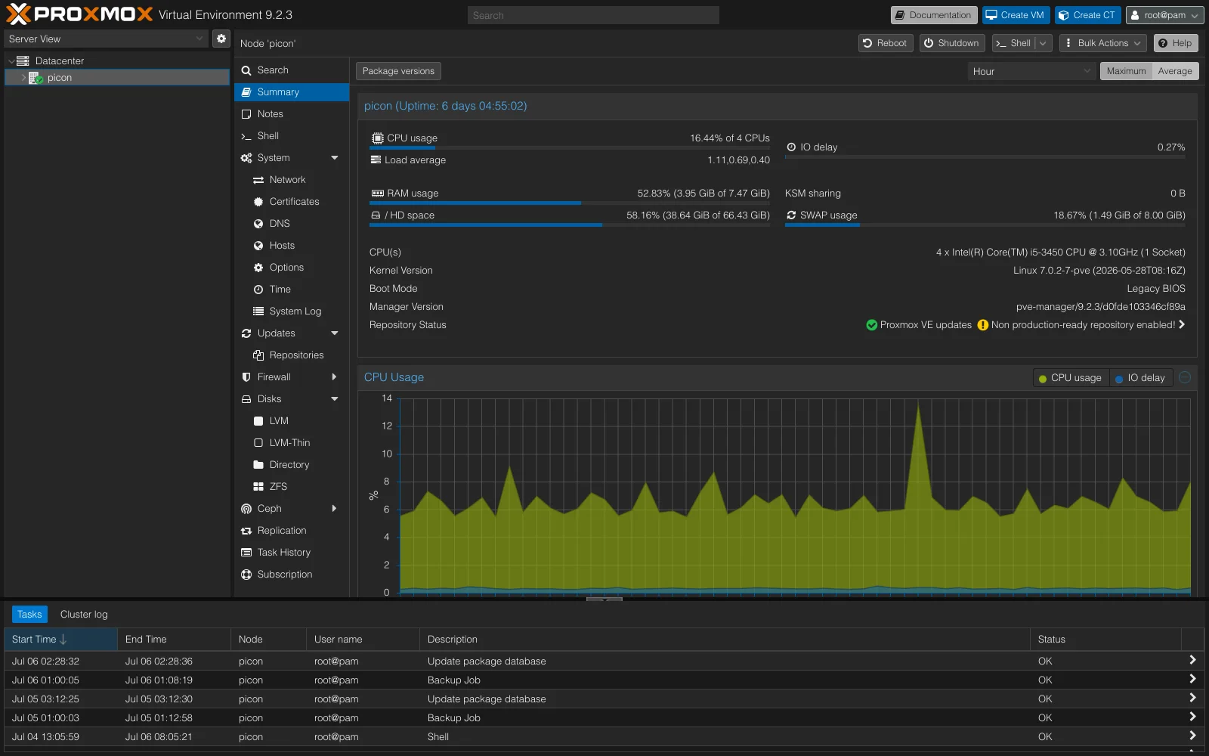This screenshot has width=1209, height=756.
Task: Switch to the Cluster log tab
Action: coord(84,615)
